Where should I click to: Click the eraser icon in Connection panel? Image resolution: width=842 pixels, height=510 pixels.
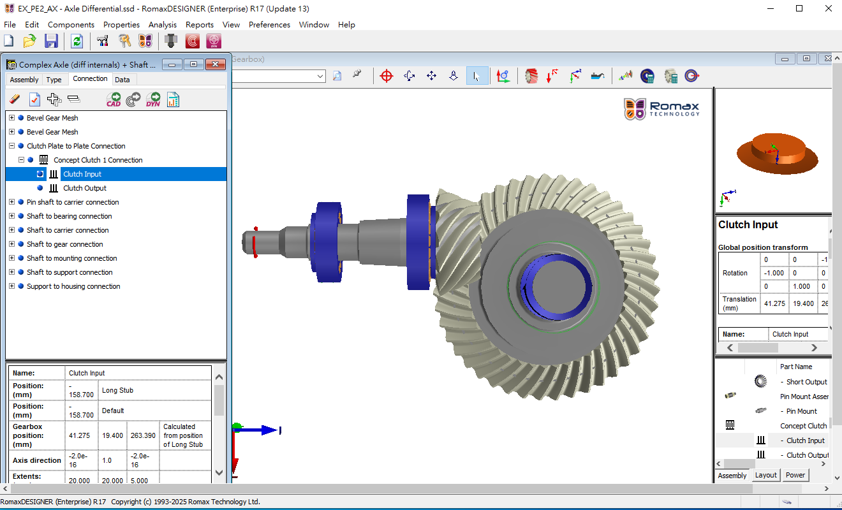(x=15, y=99)
